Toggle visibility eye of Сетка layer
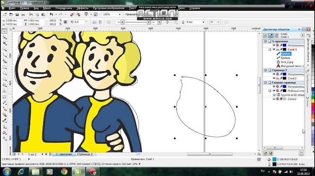315x176 pixels. pos(273,99)
